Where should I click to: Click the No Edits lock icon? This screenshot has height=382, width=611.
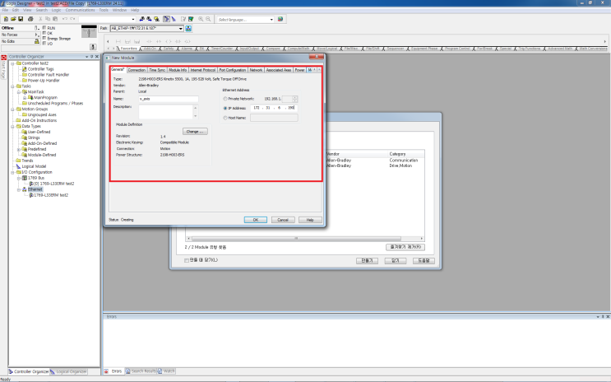[x=37, y=41]
